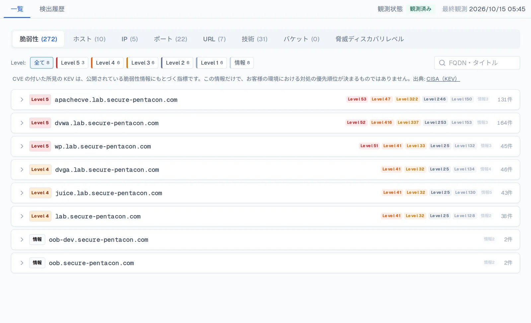
Task: Open the 技術 (31) tab
Action: pos(255,39)
